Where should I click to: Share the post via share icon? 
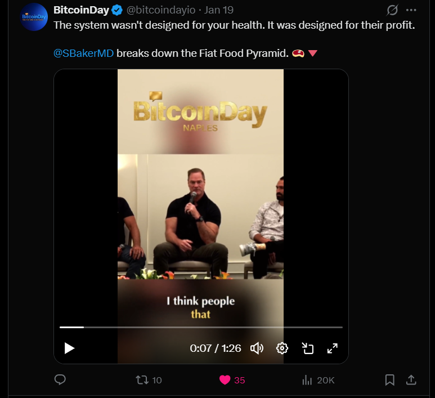[411, 380]
